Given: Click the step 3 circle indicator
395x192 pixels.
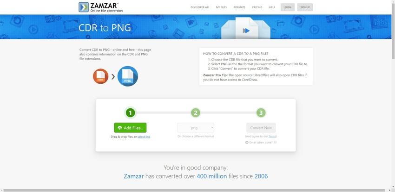Looking at the screenshot, I should (261, 113).
